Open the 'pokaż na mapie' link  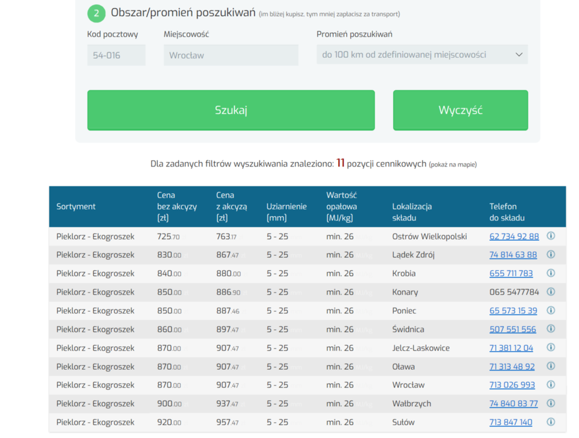pos(453,165)
